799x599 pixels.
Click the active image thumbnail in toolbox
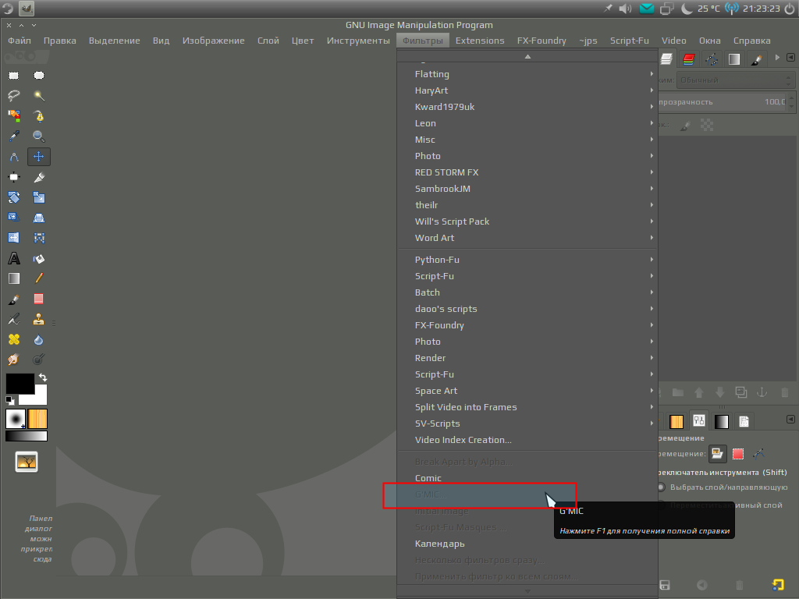pyautogui.click(x=27, y=462)
